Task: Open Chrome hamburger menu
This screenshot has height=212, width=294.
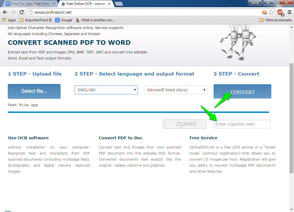Action: 289,12
